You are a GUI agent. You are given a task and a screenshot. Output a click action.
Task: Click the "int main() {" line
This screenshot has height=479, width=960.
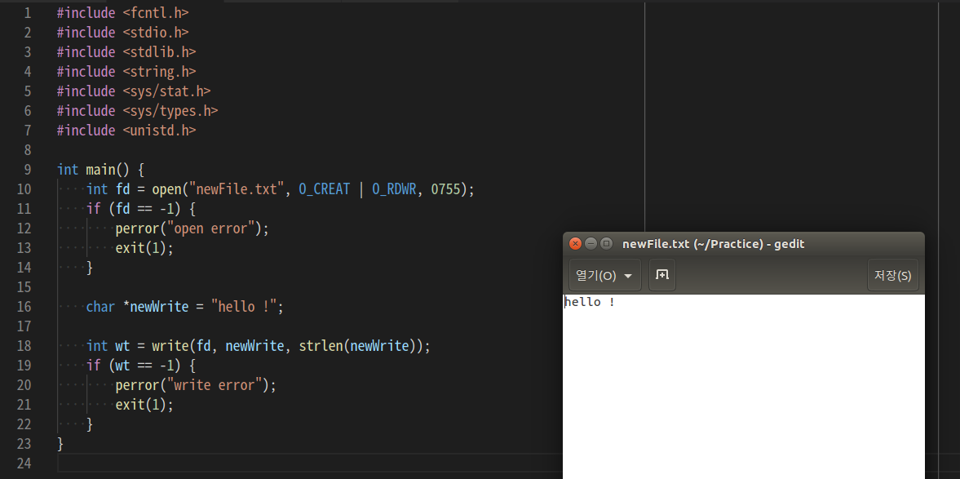100,170
